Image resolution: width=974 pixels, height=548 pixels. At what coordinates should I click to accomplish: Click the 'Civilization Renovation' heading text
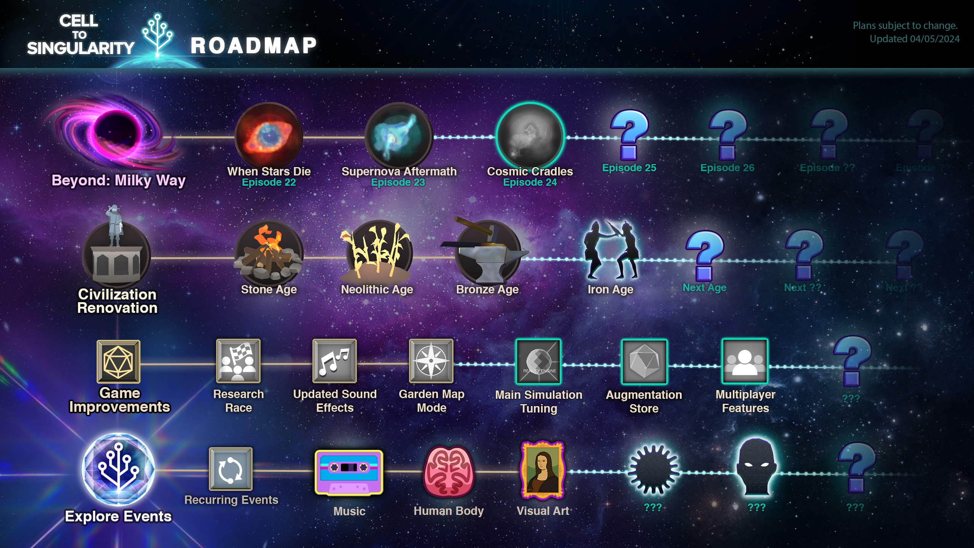coord(117,301)
